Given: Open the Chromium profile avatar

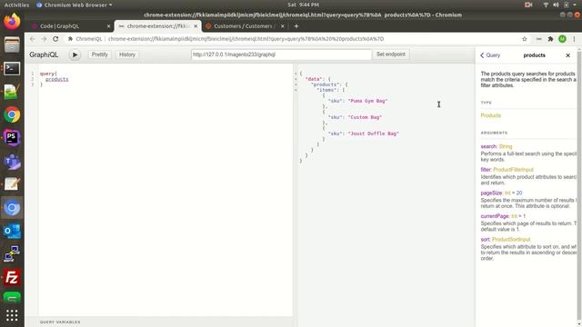Looking at the screenshot, I should pyautogui.click(x=562, y=39).
